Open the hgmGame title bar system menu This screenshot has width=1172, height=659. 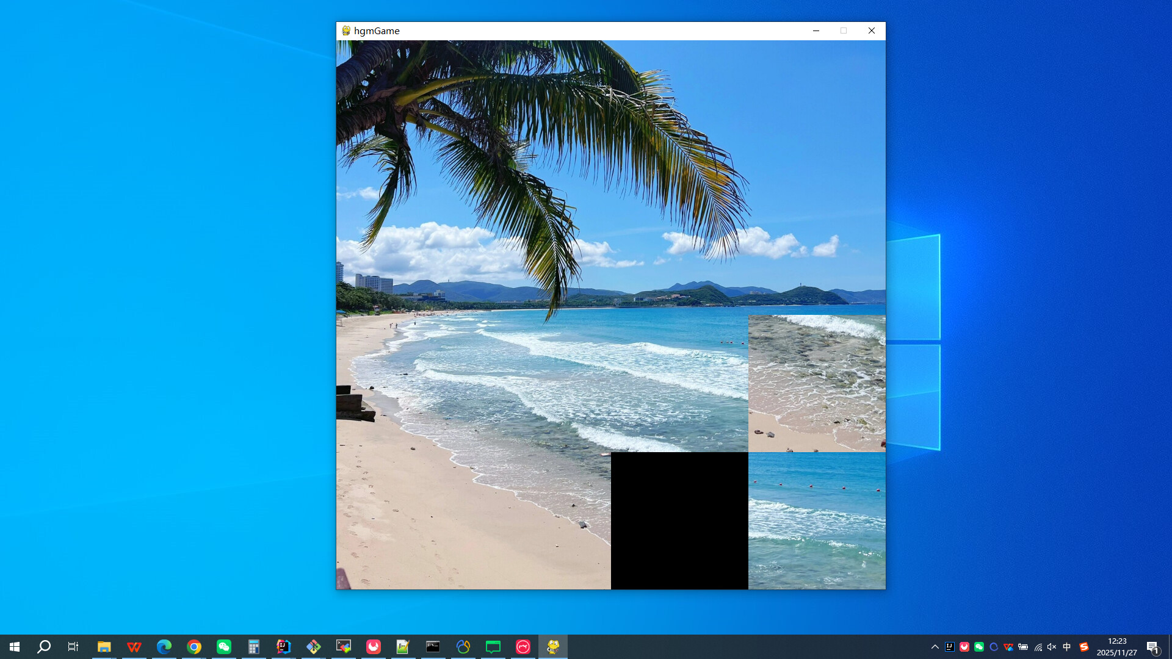pyautogui.click(x=345, y=31)
